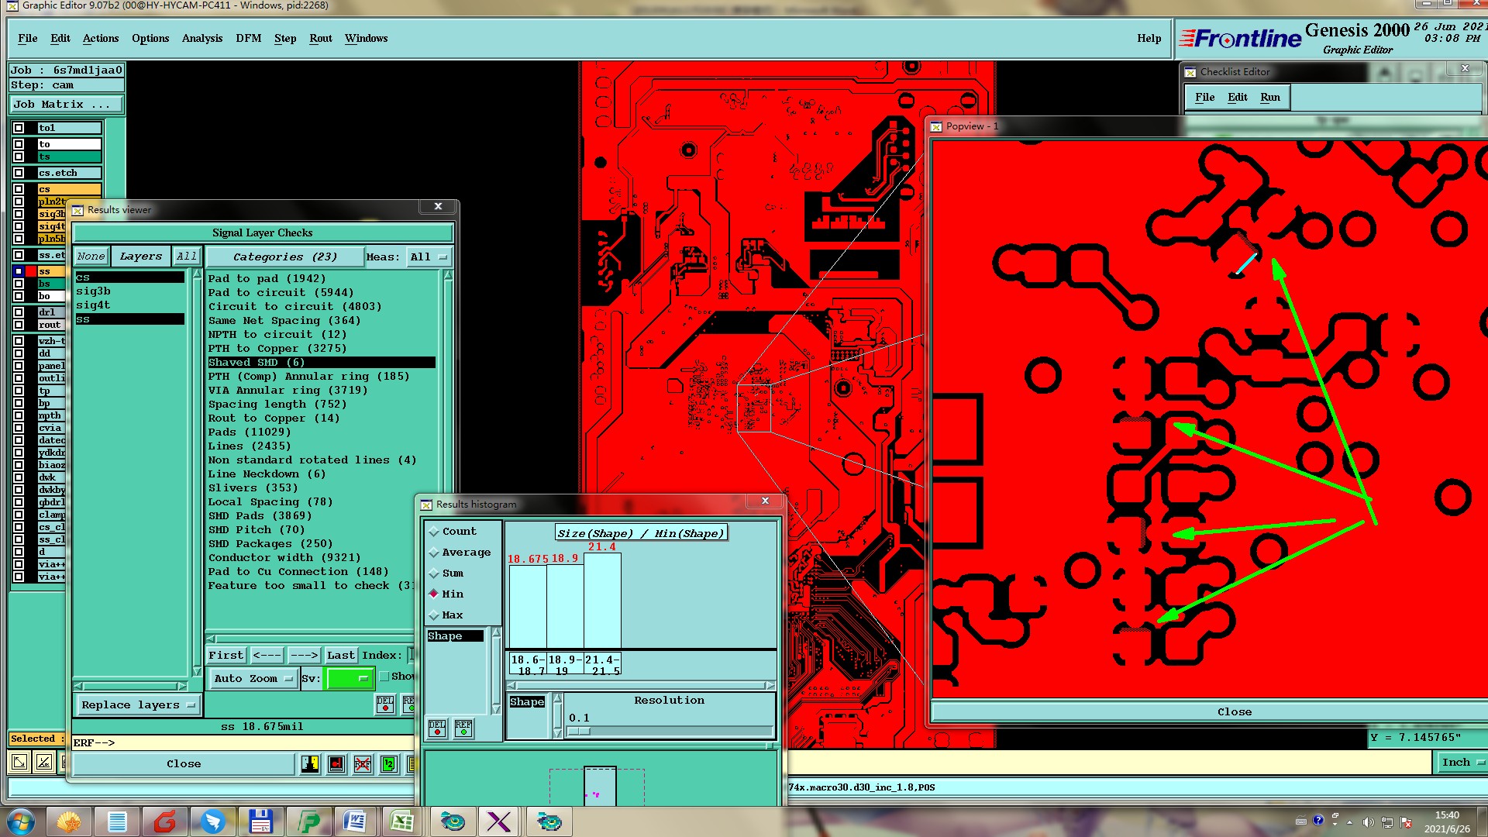Click the ERF input field
The width and height of the screenshot is (1488, 837).
click(244, 742)
